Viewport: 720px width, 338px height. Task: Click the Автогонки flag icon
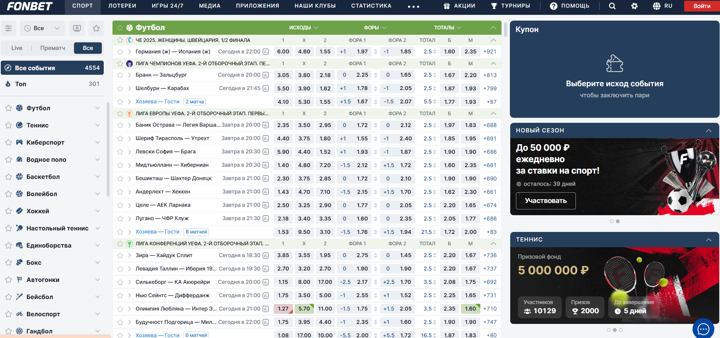[19, 280]
